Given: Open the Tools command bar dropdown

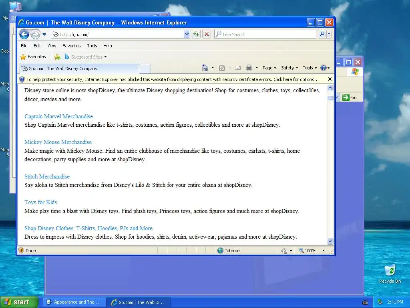Looking at the screenshot, I should [310, 68].
